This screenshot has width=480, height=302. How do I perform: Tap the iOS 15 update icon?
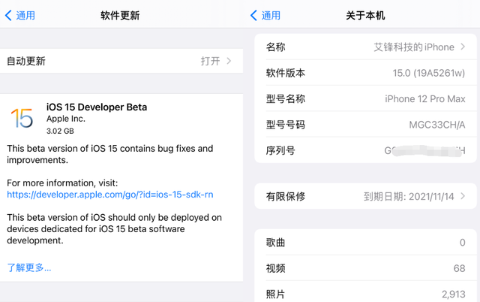(x=22, y=119)
